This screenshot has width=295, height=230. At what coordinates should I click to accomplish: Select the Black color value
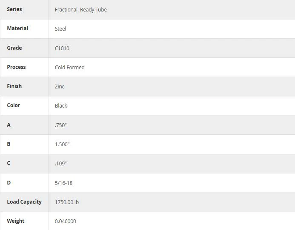[61, 106]
